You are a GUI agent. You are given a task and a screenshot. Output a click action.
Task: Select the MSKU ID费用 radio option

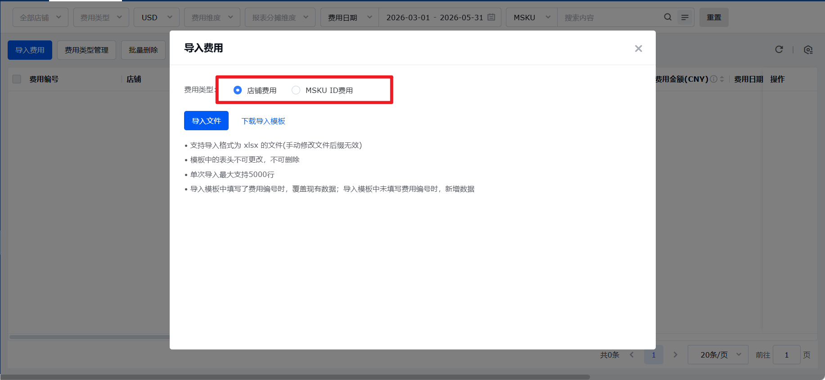coord(296,90)
